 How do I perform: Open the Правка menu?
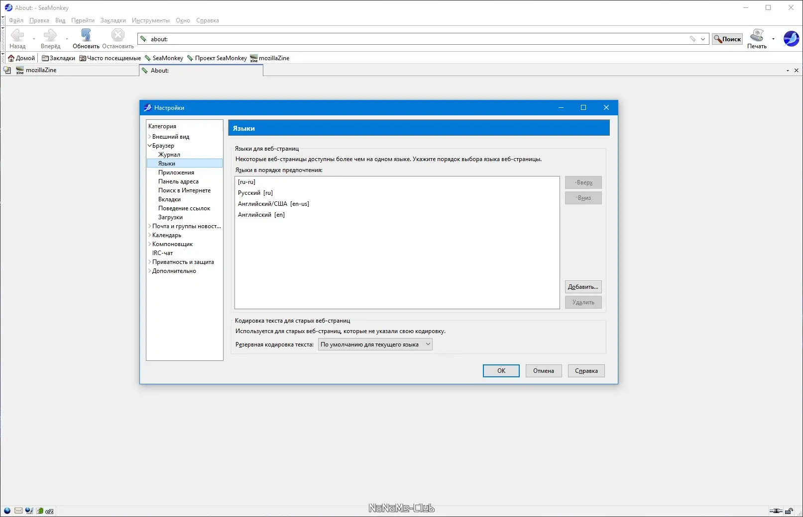pos(39,20)
